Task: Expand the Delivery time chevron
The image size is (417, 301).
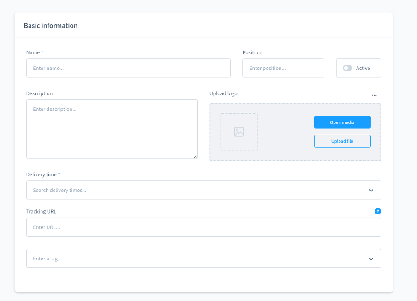Action: tap(371, 191)
